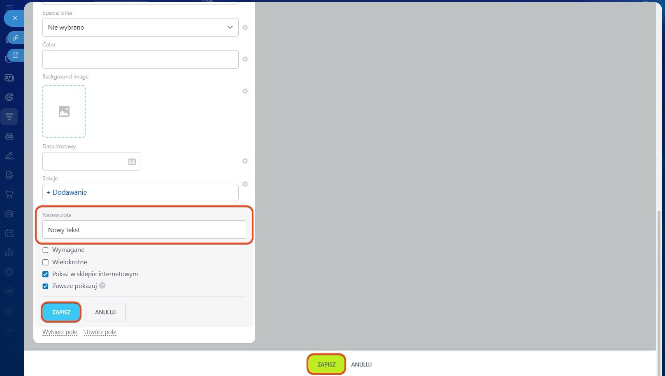Show help tooltip next to Zawsze pokazuj
The width and height of the screenshot is (665, 376).
(102, 286)
